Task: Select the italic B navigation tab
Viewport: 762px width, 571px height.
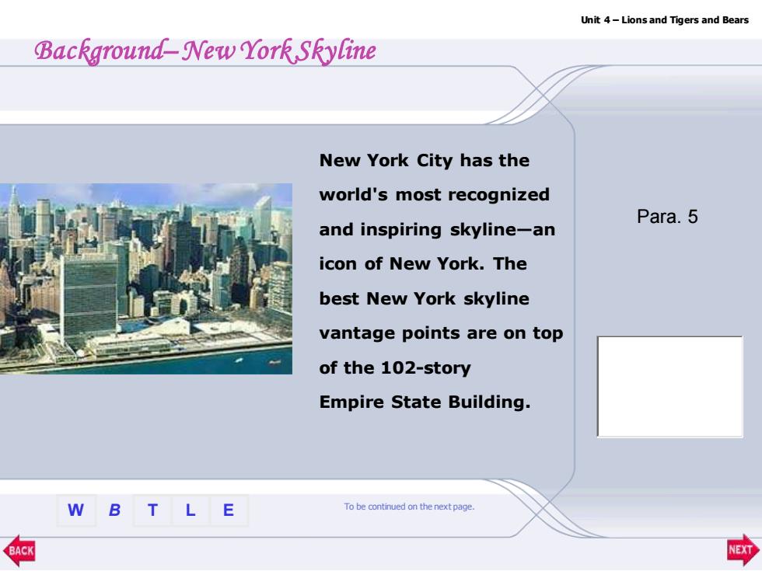Action: [114, 510]
